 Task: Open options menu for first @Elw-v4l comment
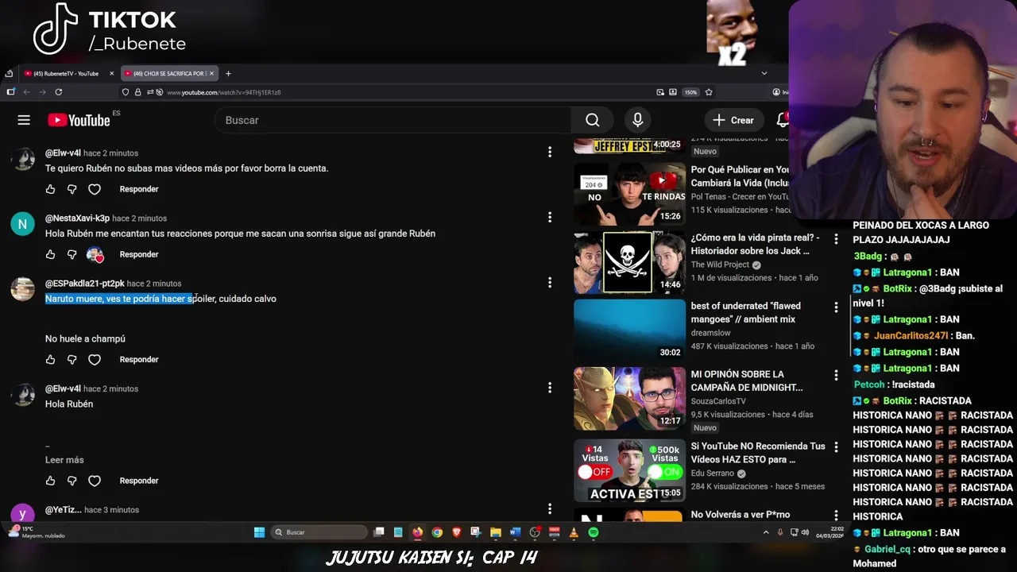(549, 152)
